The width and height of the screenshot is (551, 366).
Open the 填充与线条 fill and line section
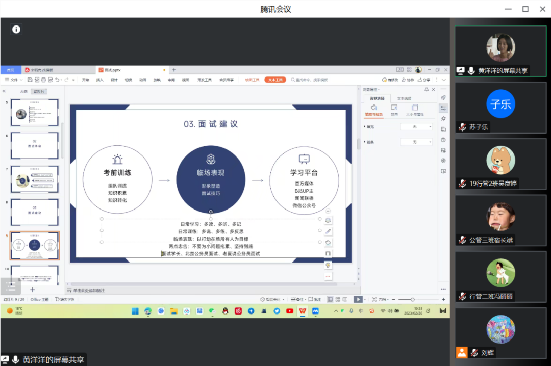point(373,111)
